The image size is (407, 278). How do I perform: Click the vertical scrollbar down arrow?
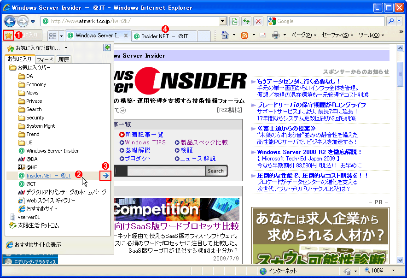coord(400,260)
